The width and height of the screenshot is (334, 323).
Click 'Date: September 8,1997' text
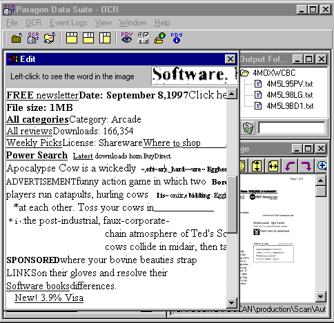(134, 95)
